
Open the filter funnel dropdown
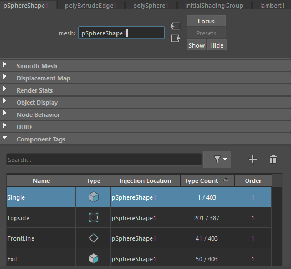[217, 159]
